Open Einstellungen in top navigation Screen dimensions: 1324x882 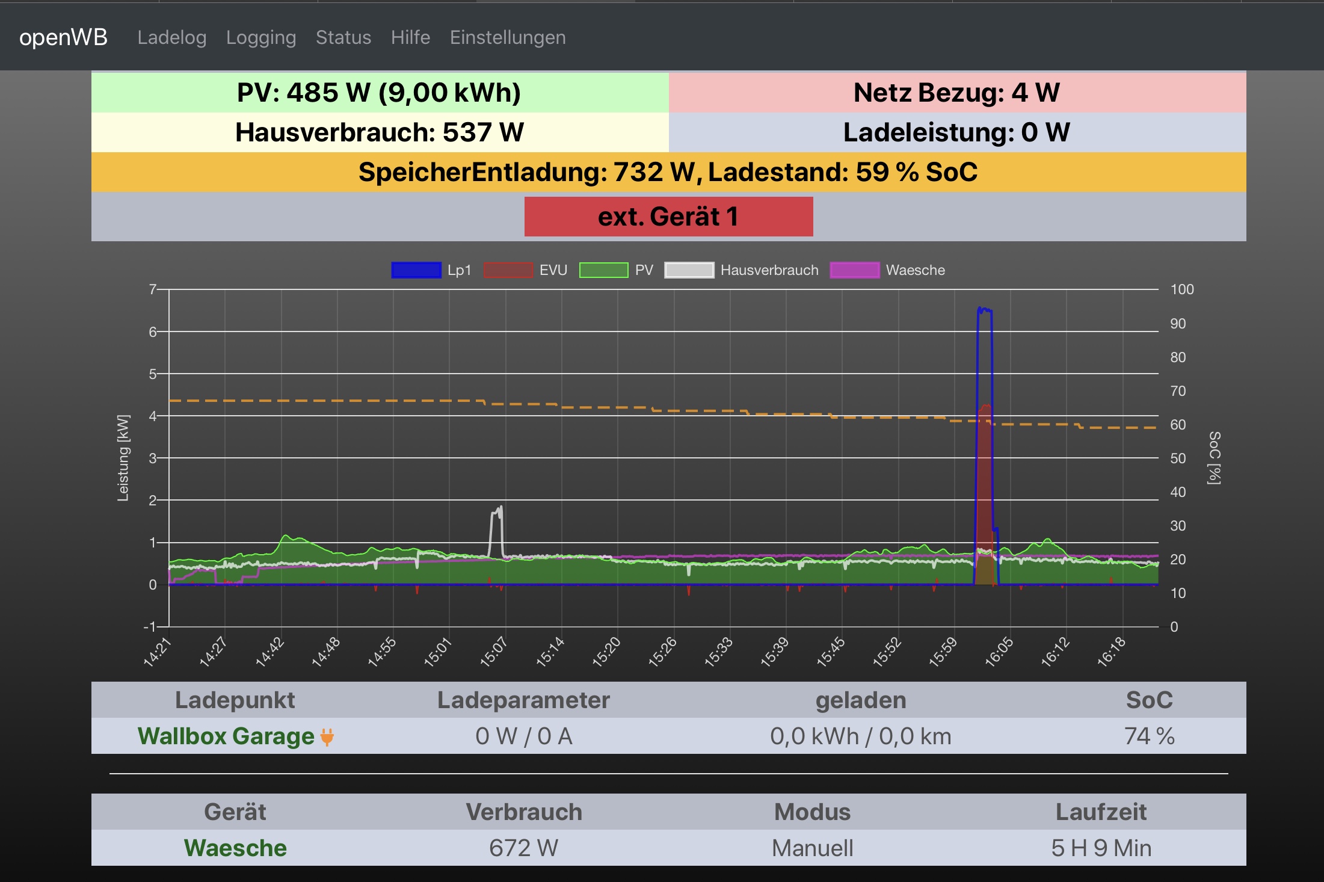pyautogui.click(x=507, y=37)
